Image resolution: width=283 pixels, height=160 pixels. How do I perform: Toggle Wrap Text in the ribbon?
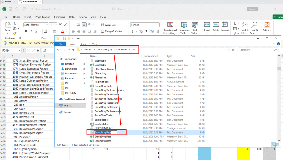tap(108, 25)
